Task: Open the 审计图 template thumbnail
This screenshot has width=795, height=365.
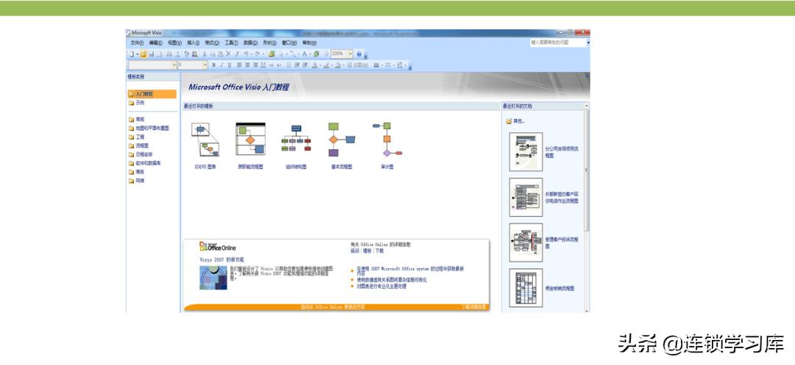Action: click(x=387, y=139)
